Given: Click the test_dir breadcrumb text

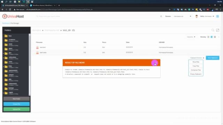Looking at the screenshot, I should click(67, 30).
